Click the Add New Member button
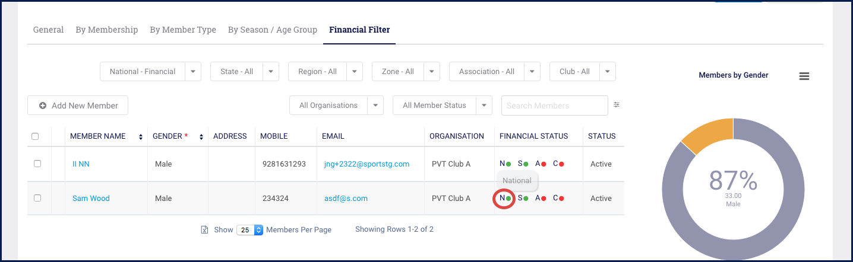853x262 pixels. (x=78, y=106)
